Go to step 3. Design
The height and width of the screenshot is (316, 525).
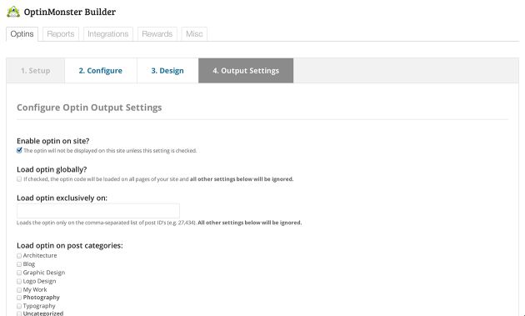point(167,71)
